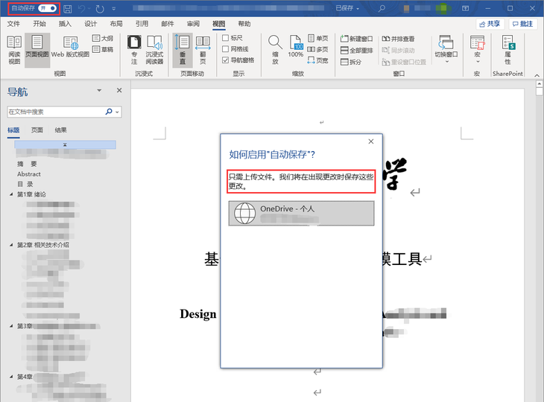Close the AutoSave dialog
The height and width of the screenshot is (402, 544).
(371, 141)
